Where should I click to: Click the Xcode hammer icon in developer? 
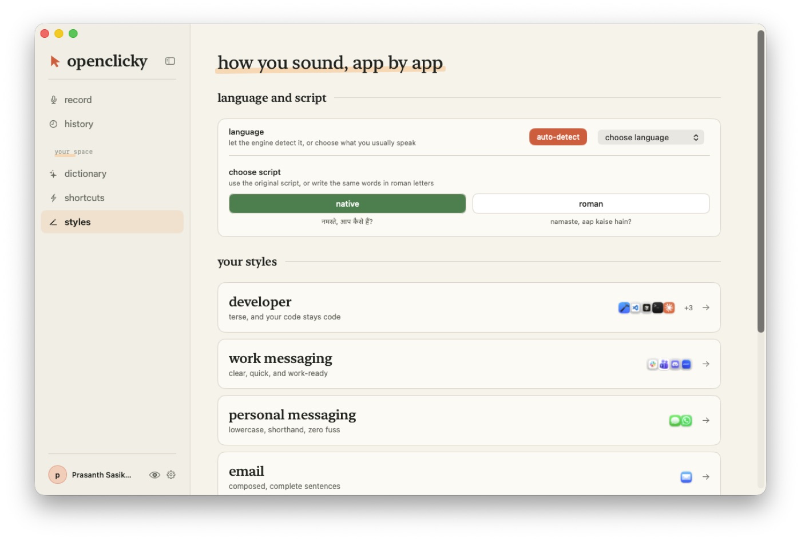[624, 308]
